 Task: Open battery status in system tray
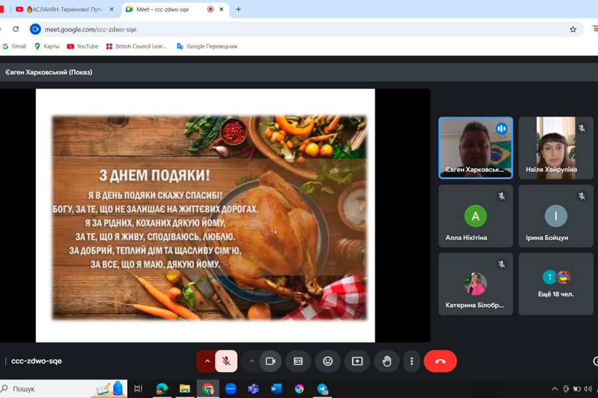click(577, 389)
